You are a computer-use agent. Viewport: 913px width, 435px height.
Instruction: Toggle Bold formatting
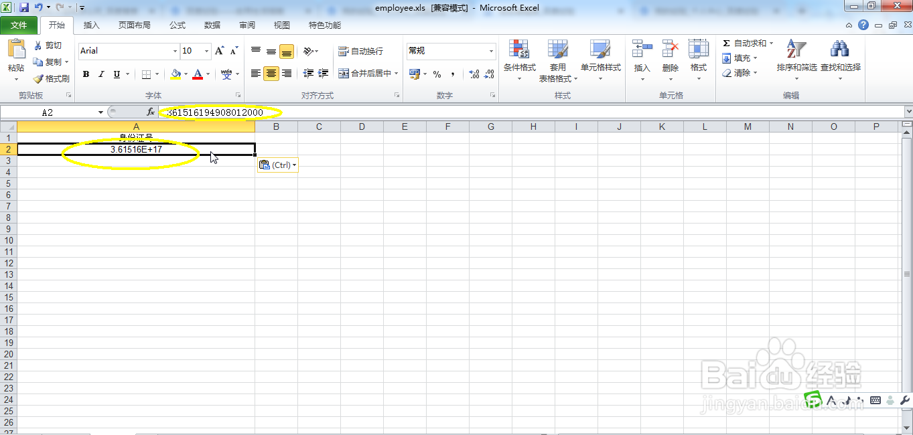86,74
